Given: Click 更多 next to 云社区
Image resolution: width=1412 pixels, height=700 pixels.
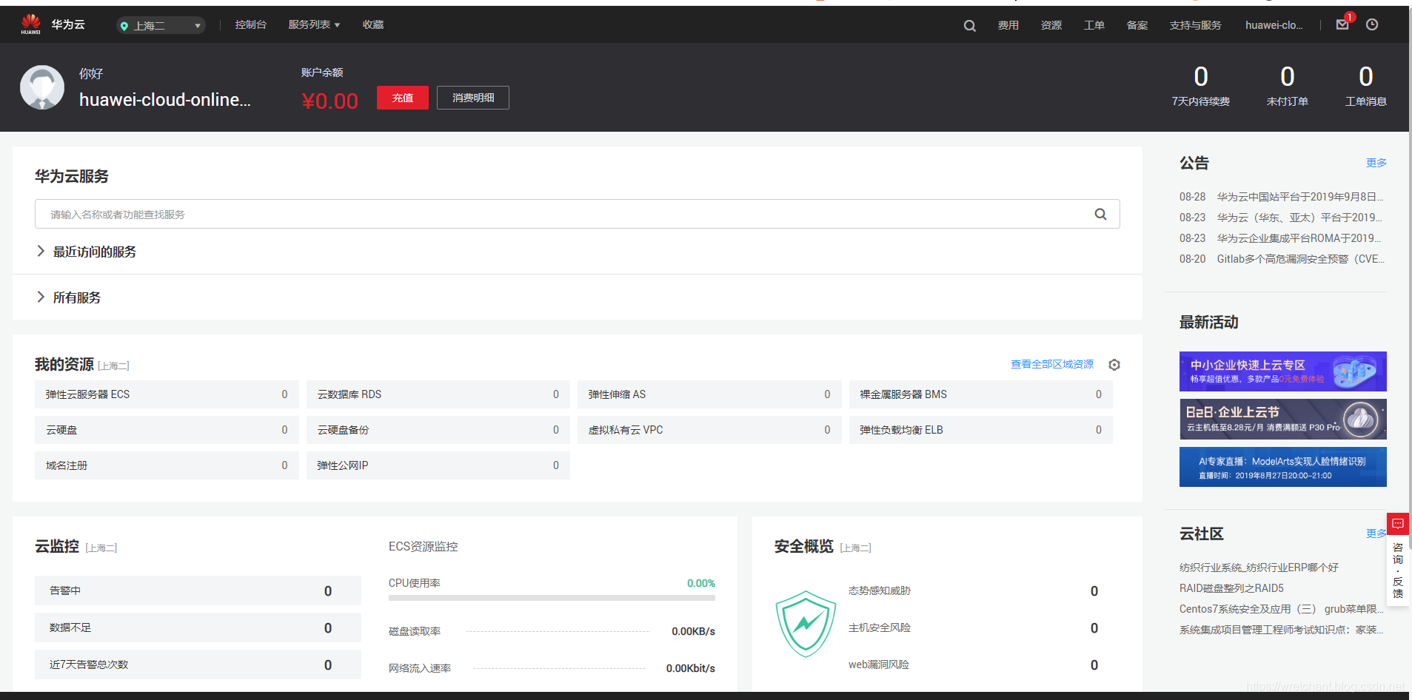Looking at the screenshot, I should pyautogui.click(x=1376, y=534).
